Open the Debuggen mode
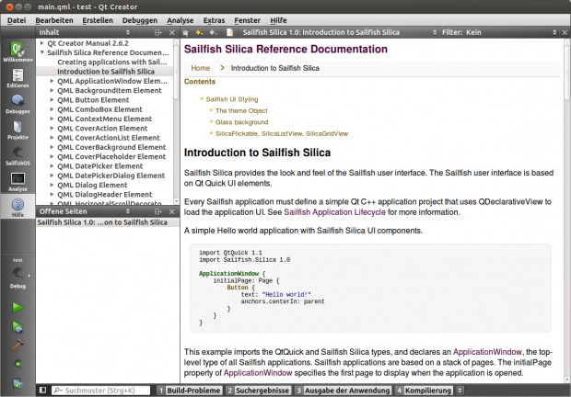Image resolution: width=571 pixels, height=397 pixels. [x=17, y=105]
